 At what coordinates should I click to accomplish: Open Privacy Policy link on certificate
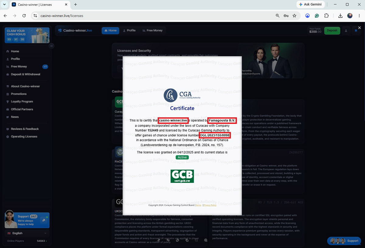point(210,205)
